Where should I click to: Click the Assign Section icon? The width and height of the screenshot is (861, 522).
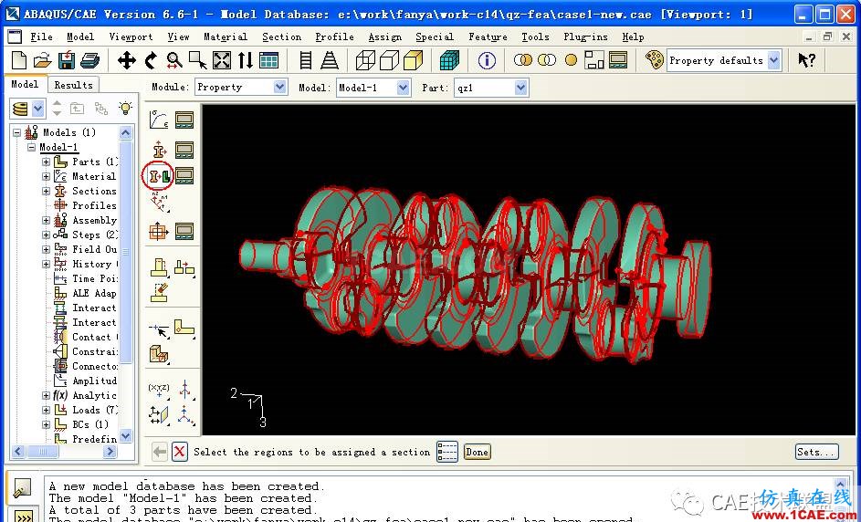point(159,176)
